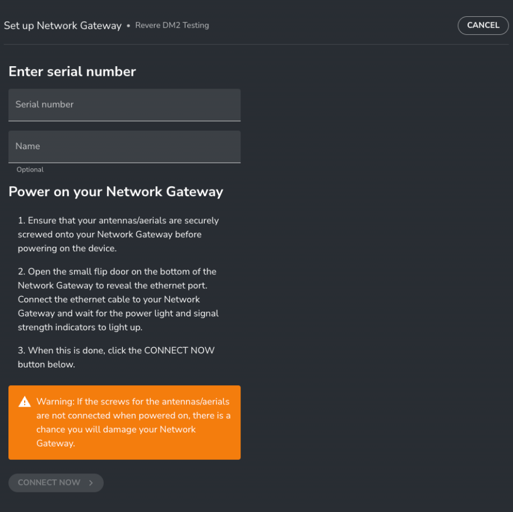Click the CANCEL button
The height and width of the screenshot is (512, 513).
point(483,25)
